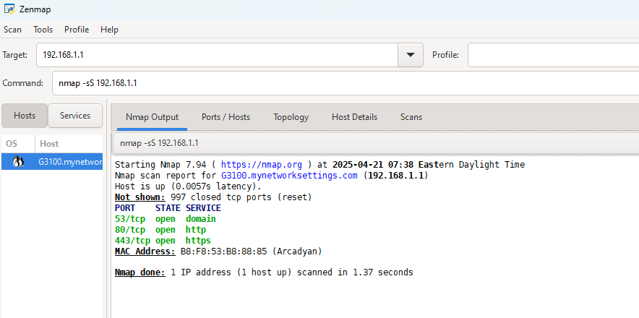Screen dimensions: 639x318
Task: Switch to the Nmap Output tab
Action: click(x=152, y=117)
